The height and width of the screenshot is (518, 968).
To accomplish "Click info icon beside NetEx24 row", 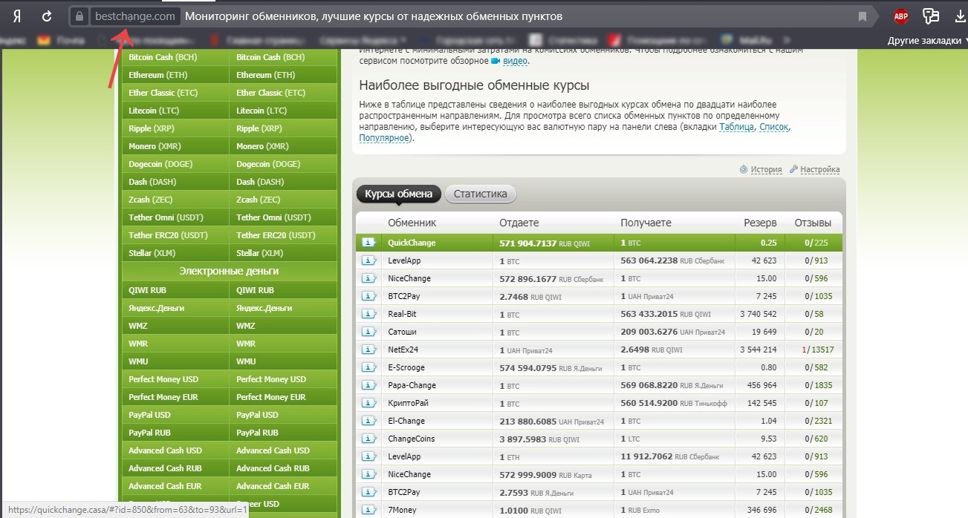I will 368,350.
